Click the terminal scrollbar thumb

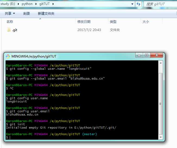[x=160, y=104]
